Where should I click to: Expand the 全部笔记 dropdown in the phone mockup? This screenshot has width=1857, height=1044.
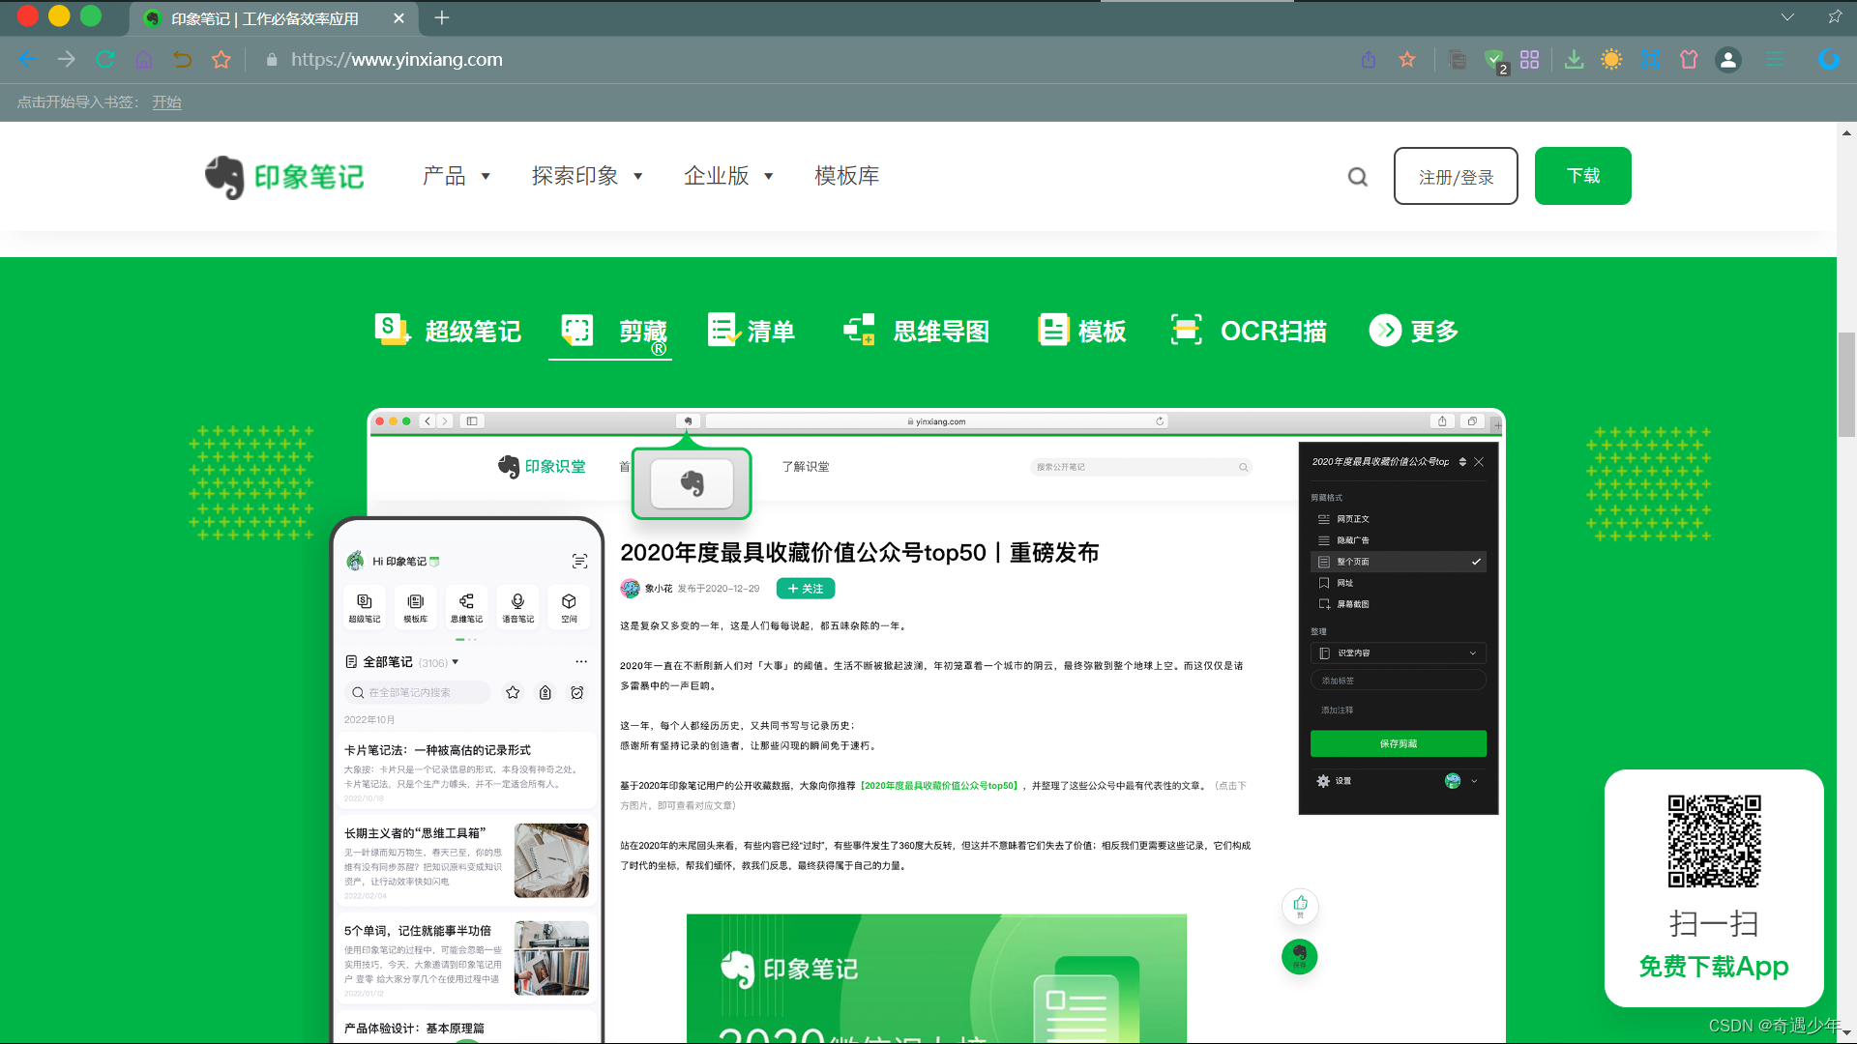tap(456, 662)
